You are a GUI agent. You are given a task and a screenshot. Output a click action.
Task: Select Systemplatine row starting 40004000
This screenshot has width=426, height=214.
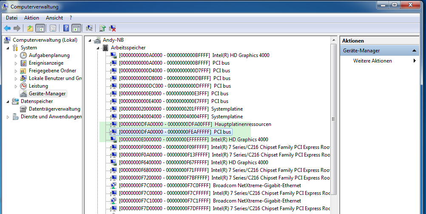(181, 117)
